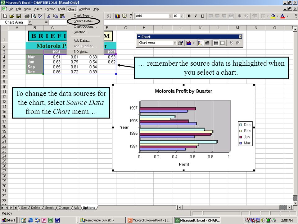Apply Currency Style dollar icon
Image resolution: width=298 pixels, height=224 pixels.
[239, 16]
